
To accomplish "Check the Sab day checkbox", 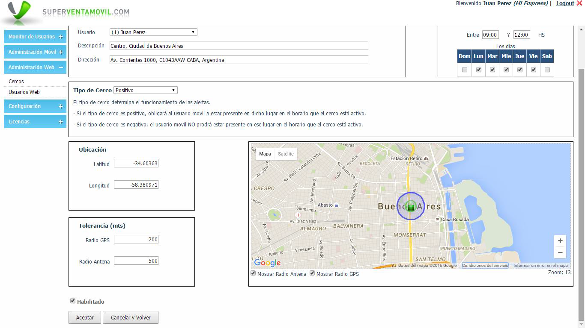I will (x=547, y=70).
